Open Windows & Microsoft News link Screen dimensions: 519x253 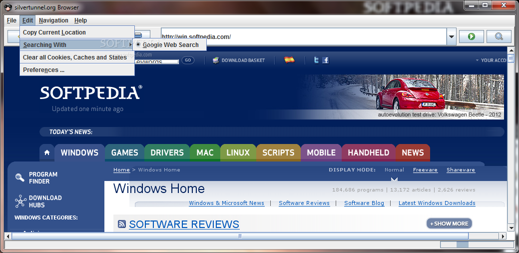click(227, 203)
